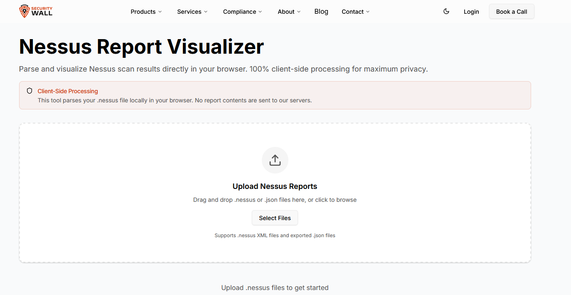The image size is (571, 295).
Task: Go to the Blog page
Action: tap(321, 12)
